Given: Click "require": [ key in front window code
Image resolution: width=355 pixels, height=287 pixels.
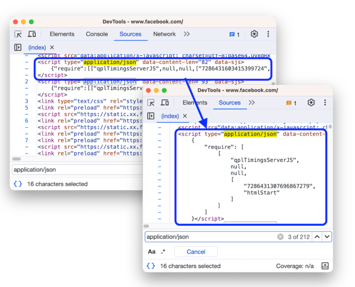Looking at the screenshot, I should click(224, 147).
